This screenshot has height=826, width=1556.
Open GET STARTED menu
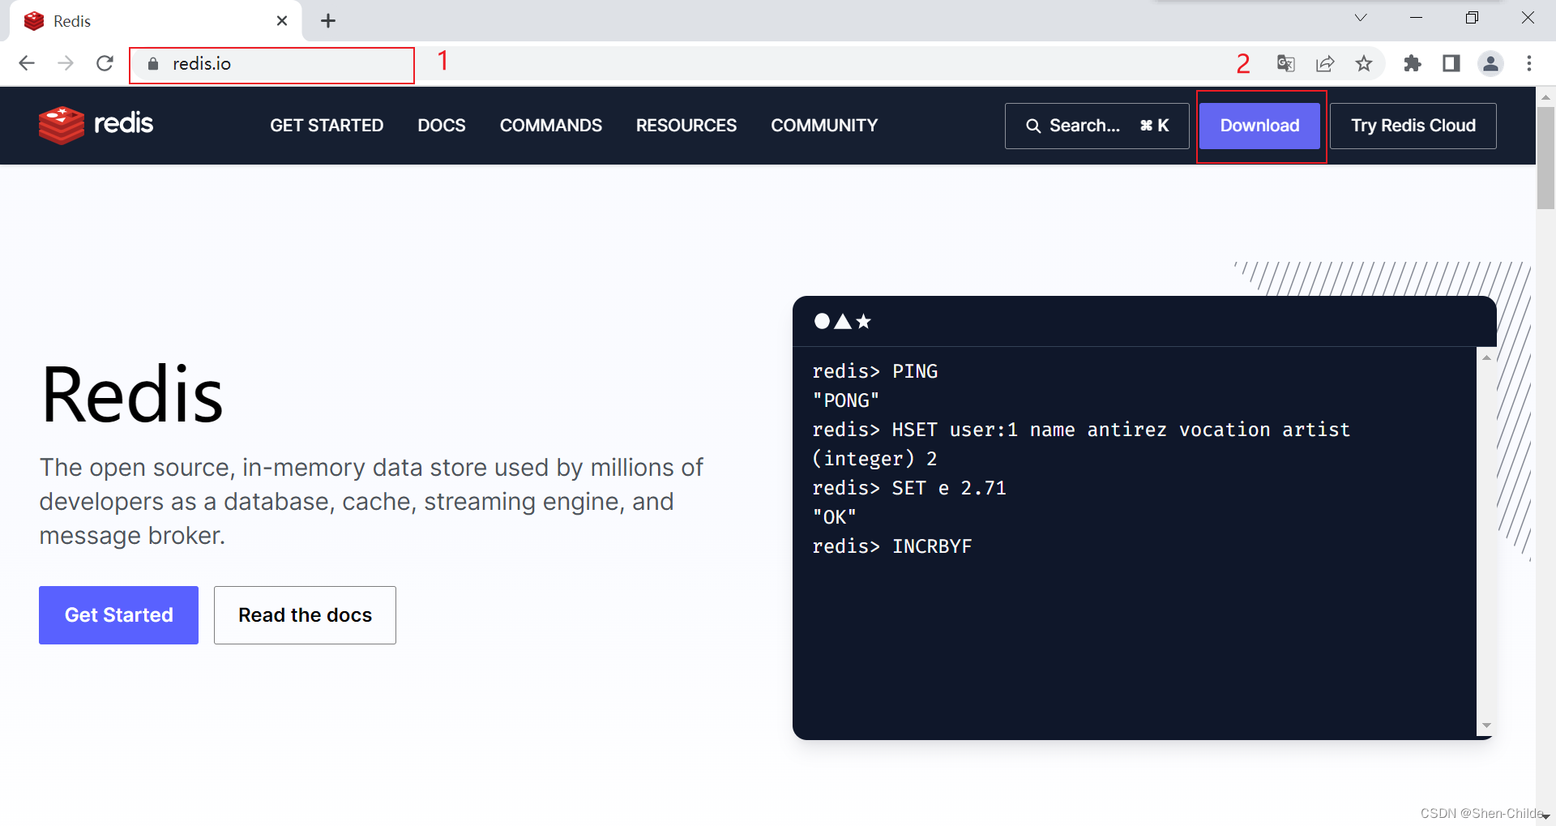(327, 126)
